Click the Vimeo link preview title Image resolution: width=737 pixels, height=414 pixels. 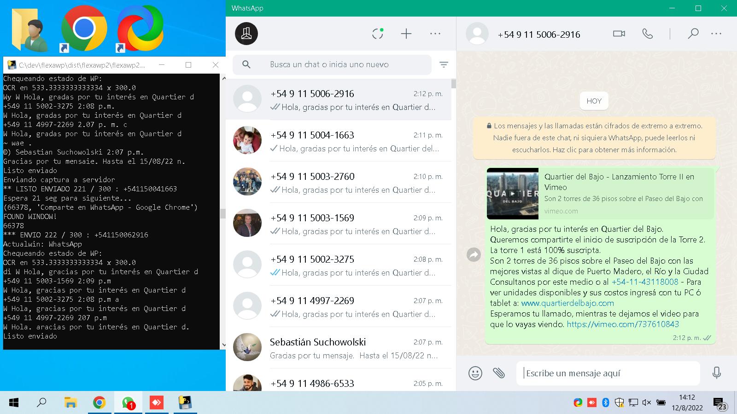point(619,182)
